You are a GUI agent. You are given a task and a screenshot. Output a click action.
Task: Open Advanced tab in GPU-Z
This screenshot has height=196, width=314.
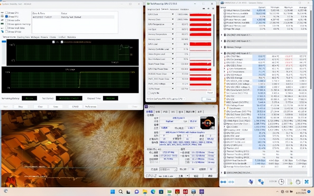174,9
